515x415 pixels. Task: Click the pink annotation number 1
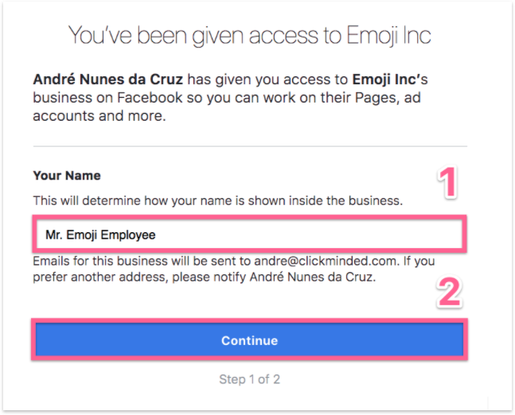450,184
